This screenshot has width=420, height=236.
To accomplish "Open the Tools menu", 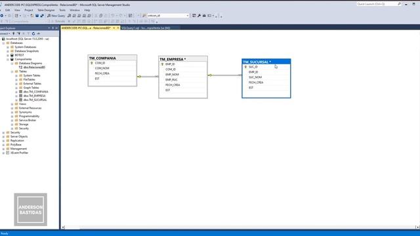I will point(62,10).
